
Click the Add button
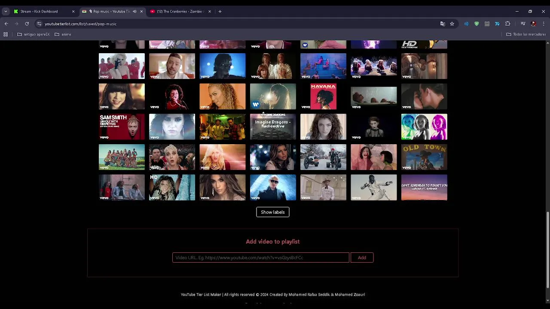coord(362,257)
